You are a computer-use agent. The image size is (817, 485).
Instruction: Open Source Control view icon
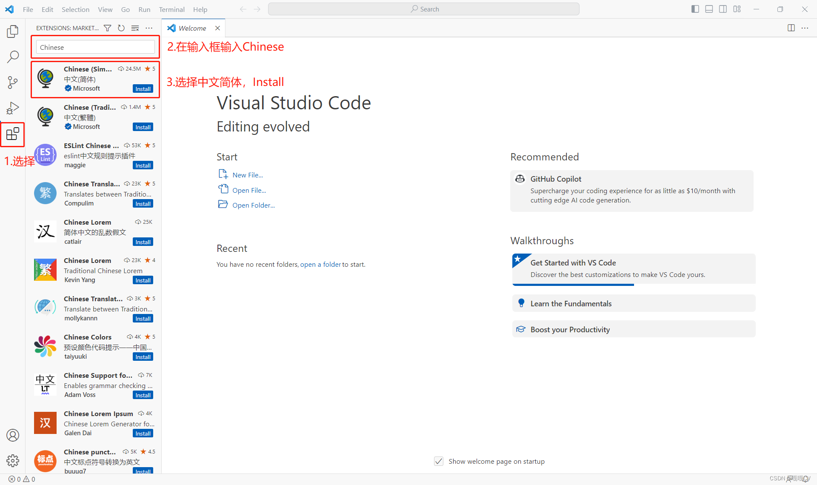[x=13, y=83]
